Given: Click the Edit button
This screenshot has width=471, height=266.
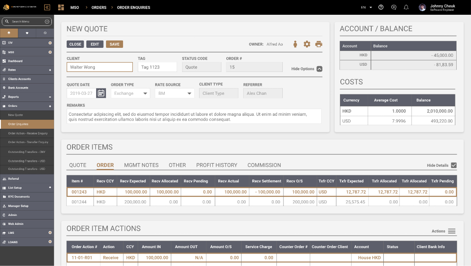Looking at the screenshot, I should tap(95, 44).
